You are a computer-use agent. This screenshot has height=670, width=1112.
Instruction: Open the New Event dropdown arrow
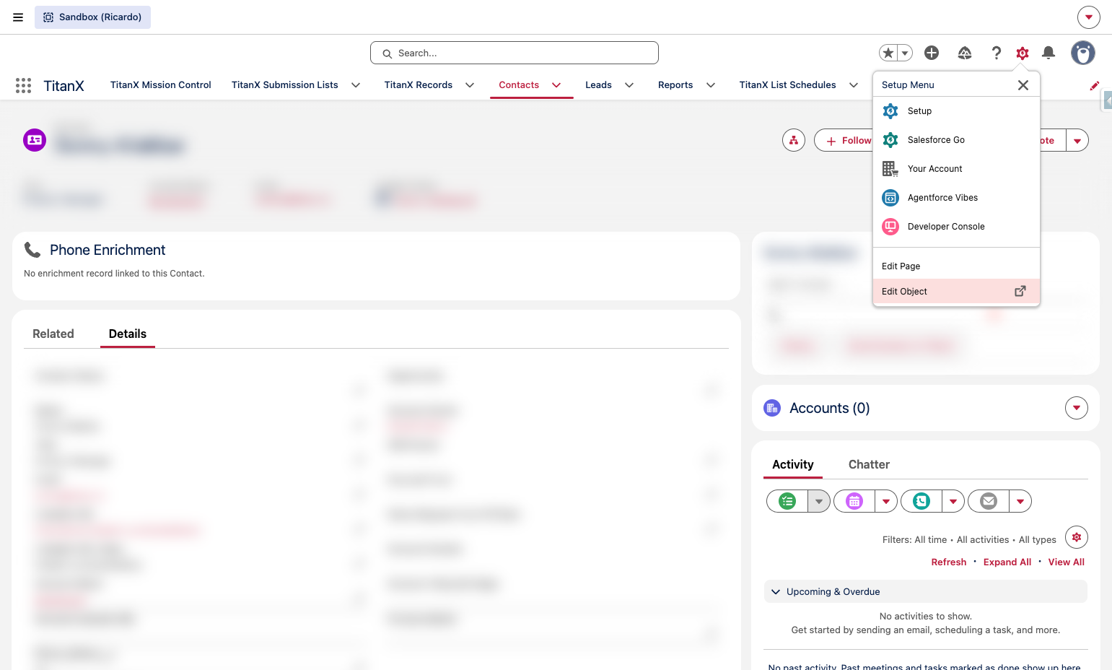pos(886,501)
